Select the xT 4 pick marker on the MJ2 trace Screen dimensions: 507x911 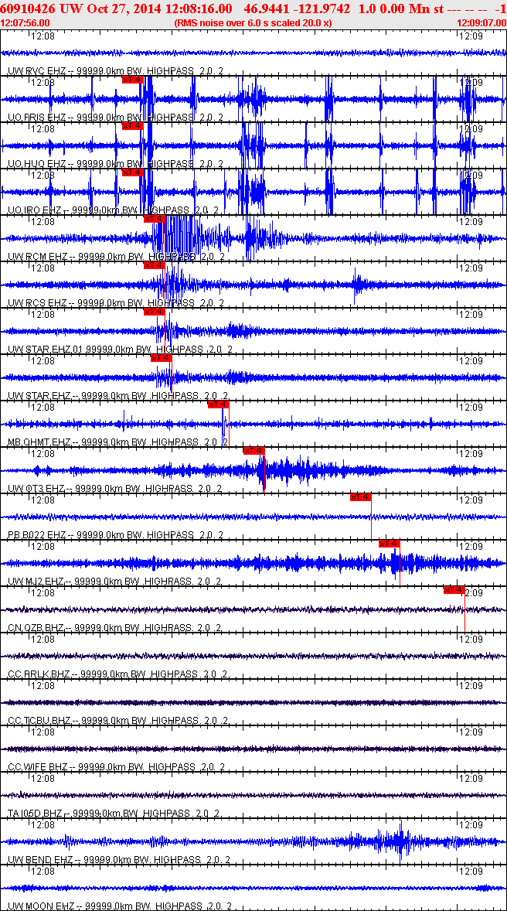point(389,544)
